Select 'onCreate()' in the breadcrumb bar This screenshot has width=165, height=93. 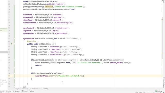[25, 89]
